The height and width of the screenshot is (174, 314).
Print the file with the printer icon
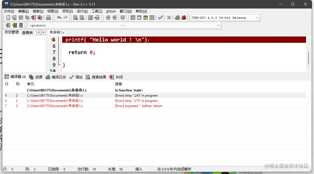pyautogui.click(x=48, y=18)
